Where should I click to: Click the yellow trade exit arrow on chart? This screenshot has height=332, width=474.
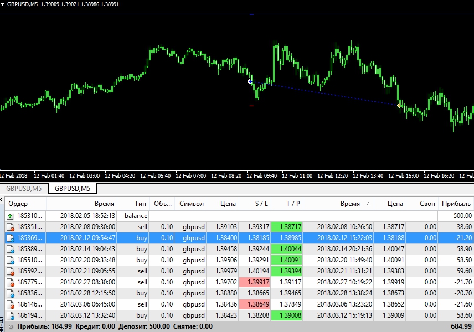(x=399, y=105)
